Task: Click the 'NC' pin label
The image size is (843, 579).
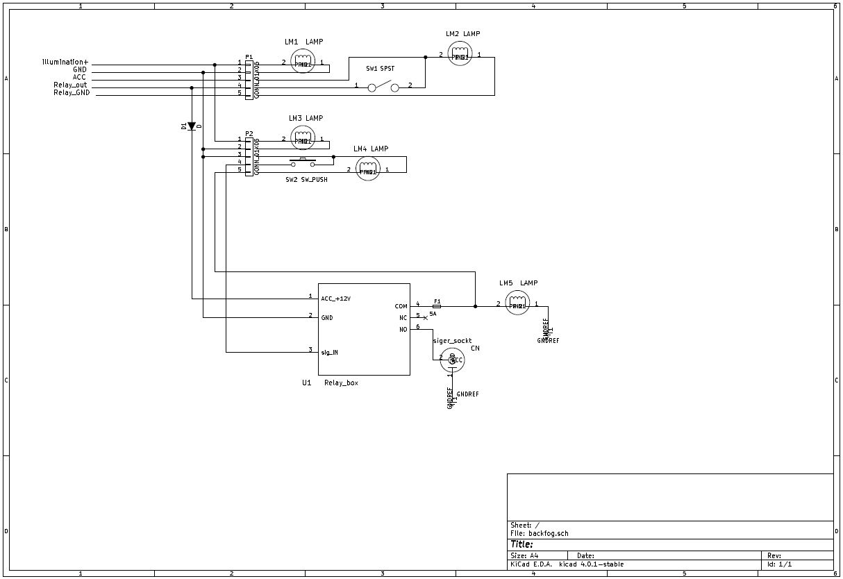Action: (403, 318)
